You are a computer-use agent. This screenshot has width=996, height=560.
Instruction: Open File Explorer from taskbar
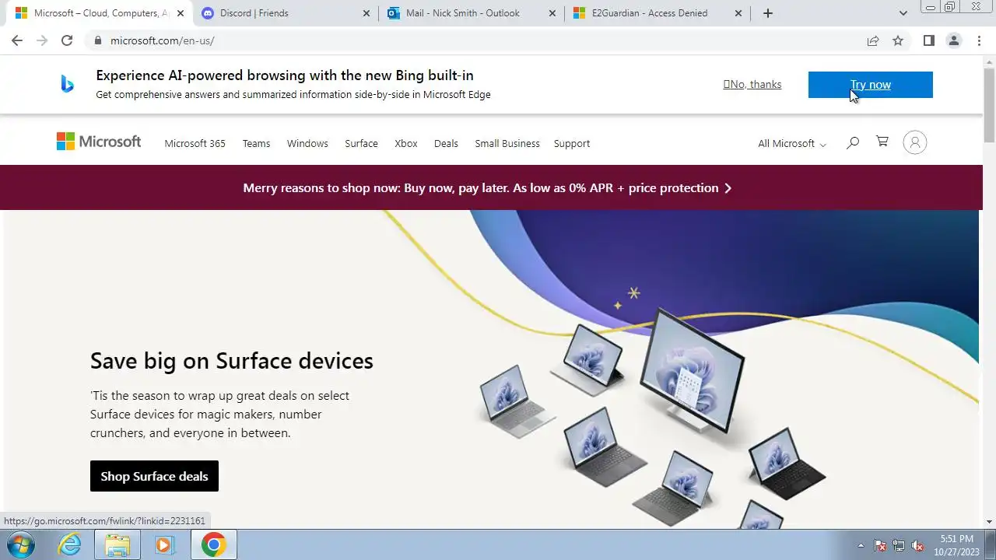[117, 544]
